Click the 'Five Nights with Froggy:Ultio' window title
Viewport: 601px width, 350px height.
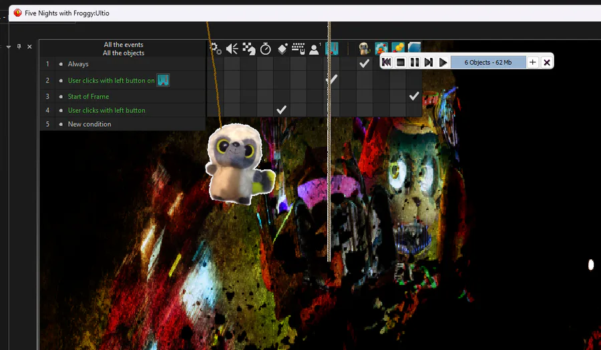pos(67,13)
